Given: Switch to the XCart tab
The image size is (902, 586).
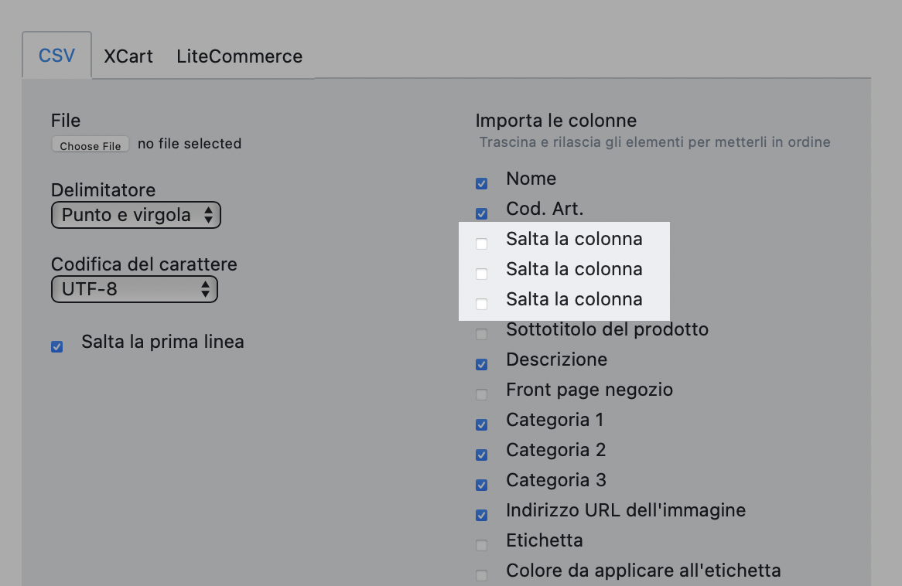Looking at the screenshot, I should click(x=128, y=56).
